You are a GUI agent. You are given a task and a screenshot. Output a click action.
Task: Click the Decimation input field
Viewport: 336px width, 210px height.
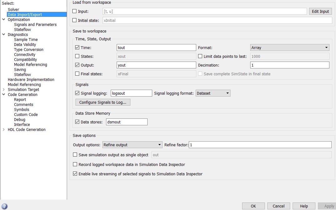pos(290,65)
